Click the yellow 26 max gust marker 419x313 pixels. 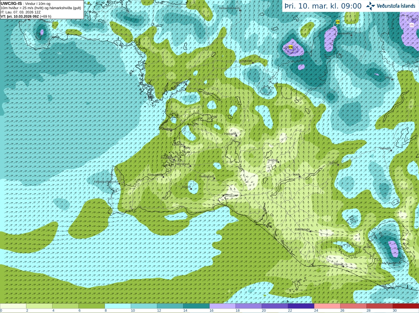click(291, 47)
